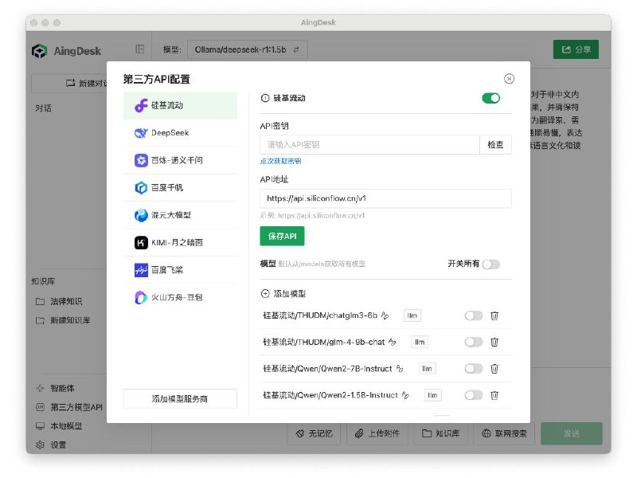This screenshot has width=637, height=478.
Task: Click the KIMI logo icon
Action: [x=141, y=243]
